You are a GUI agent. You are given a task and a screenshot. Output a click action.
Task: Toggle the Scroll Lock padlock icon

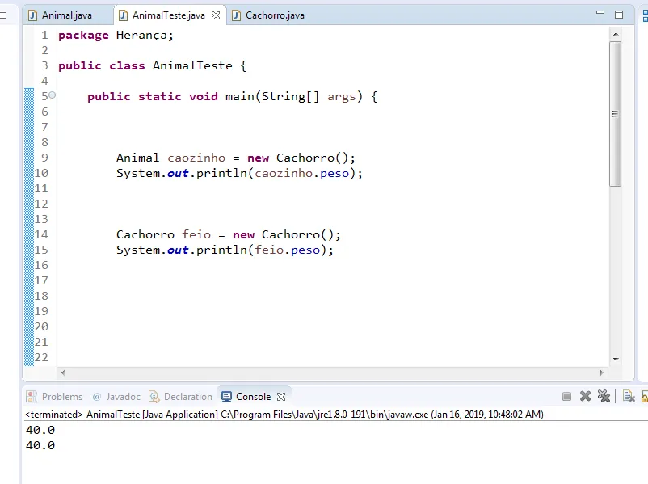644,397
